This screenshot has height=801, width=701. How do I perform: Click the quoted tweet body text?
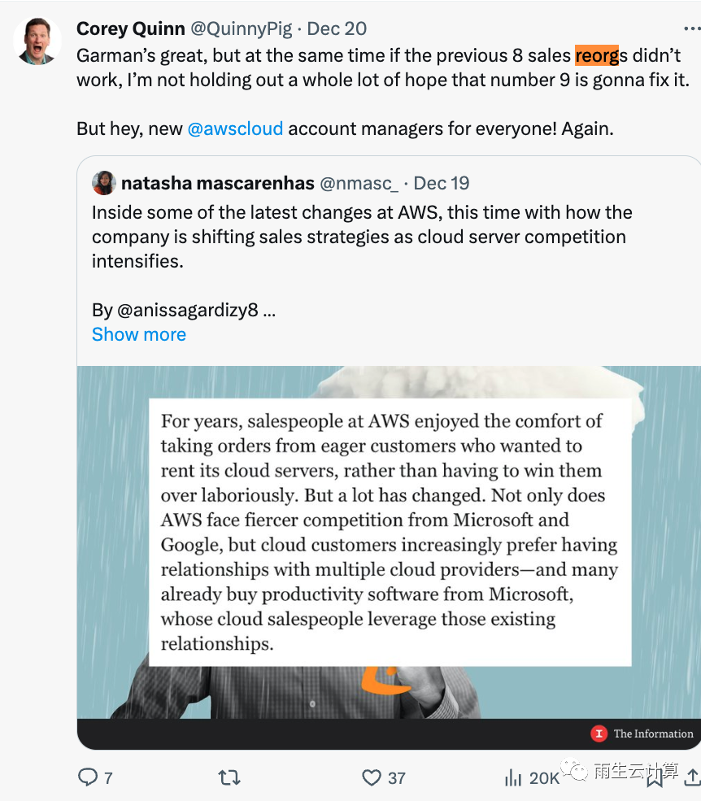[362, 237]
